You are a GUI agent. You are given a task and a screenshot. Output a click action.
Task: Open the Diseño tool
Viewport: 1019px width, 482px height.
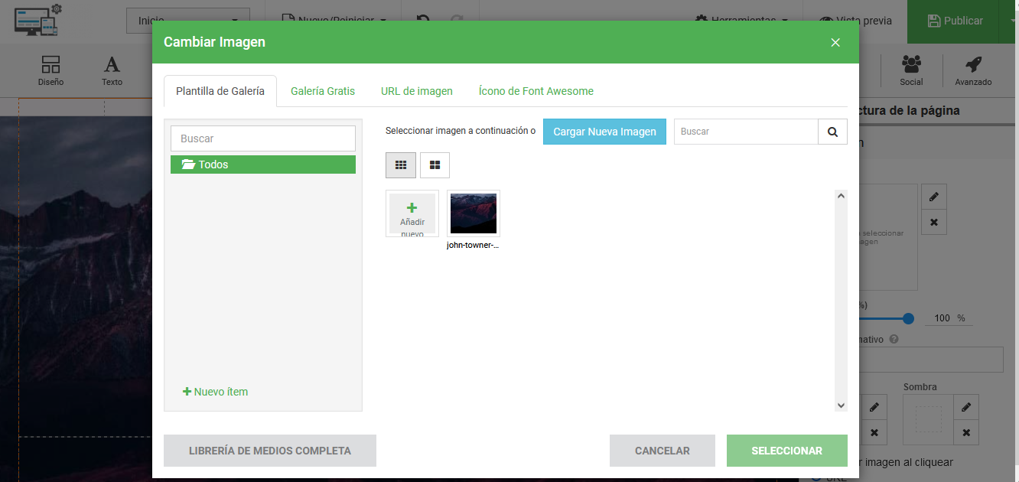[50, 70]
